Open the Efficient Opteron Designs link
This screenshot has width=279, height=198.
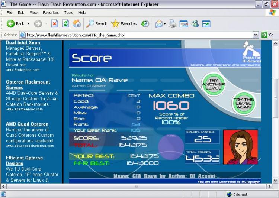[x=24, y=160]
